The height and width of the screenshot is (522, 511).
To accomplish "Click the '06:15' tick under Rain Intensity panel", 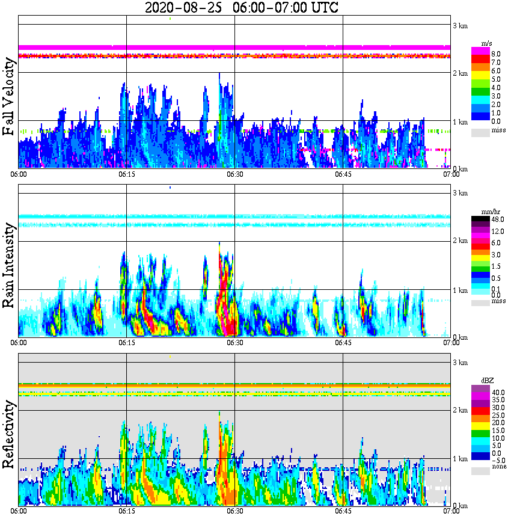I will coord(126,343).
